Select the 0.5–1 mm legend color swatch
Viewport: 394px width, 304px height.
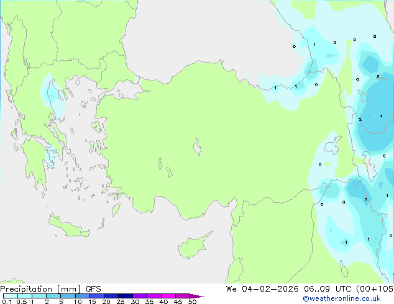click(25, 296)
